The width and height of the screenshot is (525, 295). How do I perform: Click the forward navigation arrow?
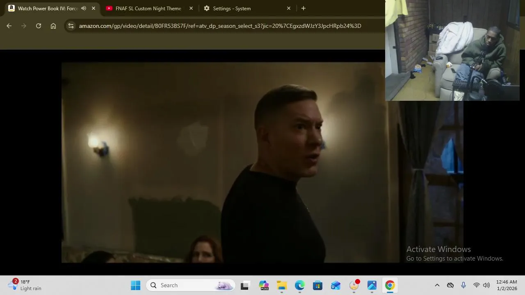(24, 26)
